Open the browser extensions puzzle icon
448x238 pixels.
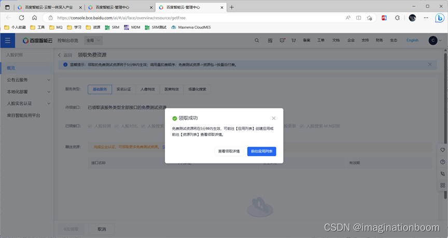[397, 18]
